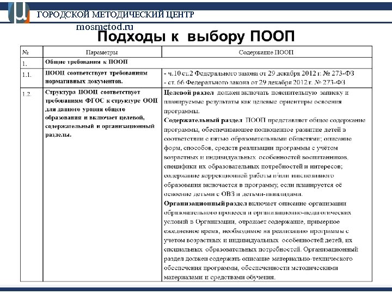Click bold text 'Организационный раздел'
The height and width of the screenshot is (294, 392).
(205, 204)
